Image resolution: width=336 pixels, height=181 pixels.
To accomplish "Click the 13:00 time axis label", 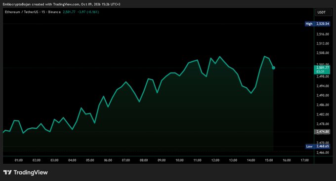I will click(x=233, y=160).
